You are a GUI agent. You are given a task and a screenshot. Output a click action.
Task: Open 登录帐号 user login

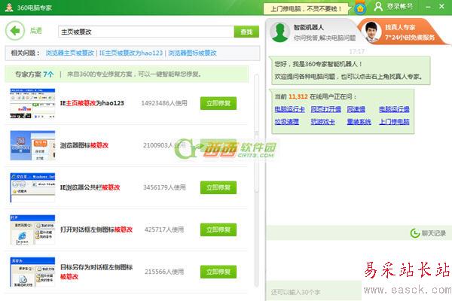(x=393, y=6)
